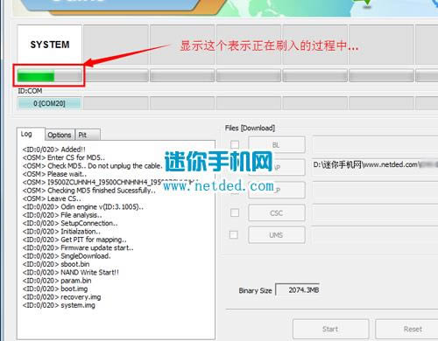Click the AP file path field
438x341 pixels.
375,165
